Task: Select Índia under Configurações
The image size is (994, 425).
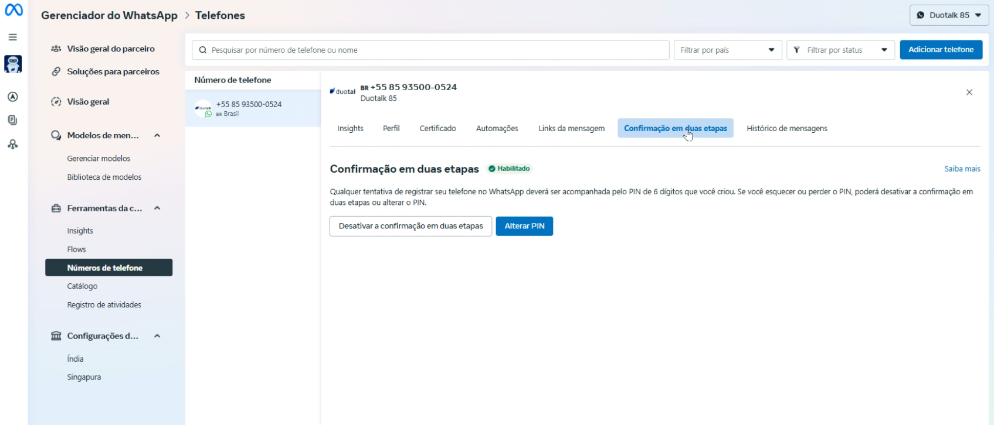Action: click(x=76, y=359)
